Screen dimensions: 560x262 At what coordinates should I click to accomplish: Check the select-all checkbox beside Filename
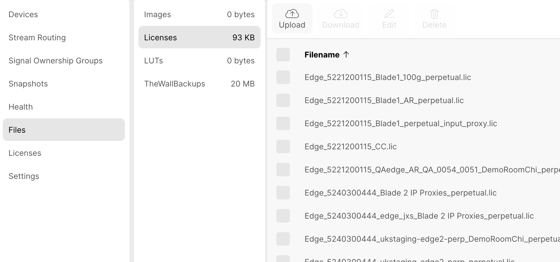tap(283, 55)
